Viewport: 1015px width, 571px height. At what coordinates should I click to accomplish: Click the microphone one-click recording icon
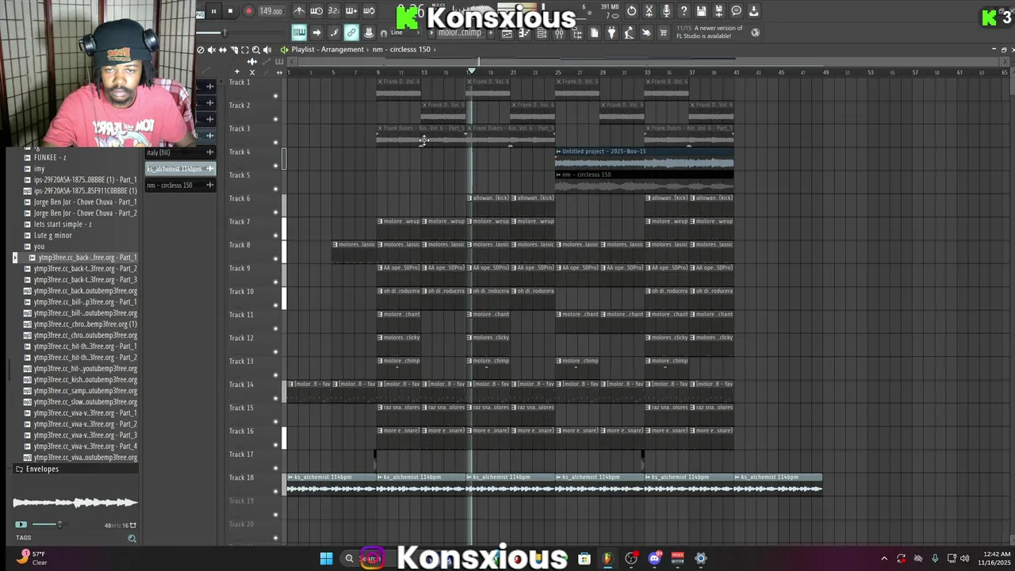click(666, 11)
